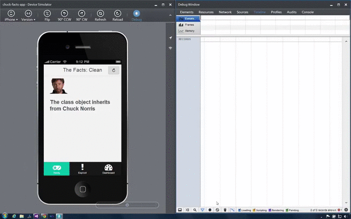Click the error count indicator in debug bar
The width and height of the screenshot is (351, 219).
click(340, 210)
